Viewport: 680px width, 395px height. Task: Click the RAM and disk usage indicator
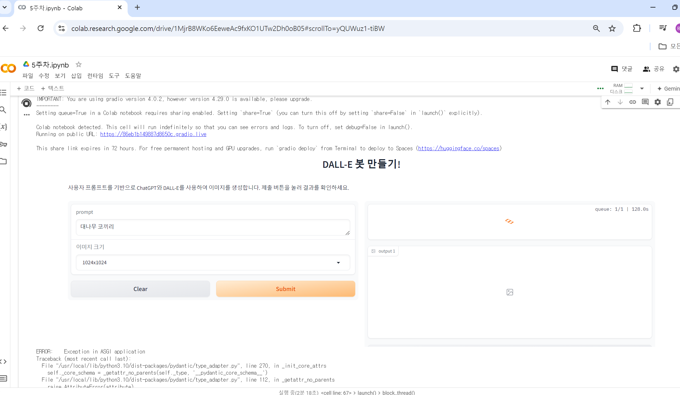pos(621,89)
